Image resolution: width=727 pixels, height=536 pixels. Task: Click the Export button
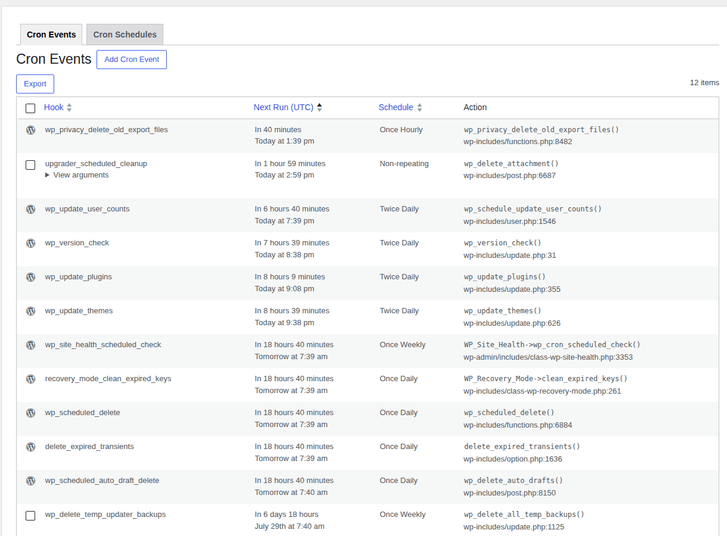pos(35,84)
